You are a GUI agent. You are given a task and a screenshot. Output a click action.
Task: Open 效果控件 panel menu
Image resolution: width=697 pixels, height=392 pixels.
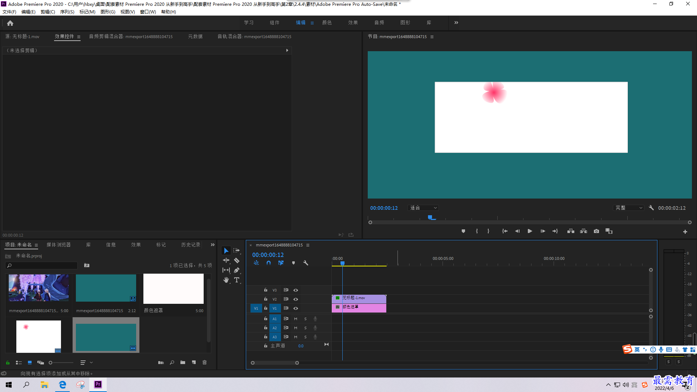[78, 37]
